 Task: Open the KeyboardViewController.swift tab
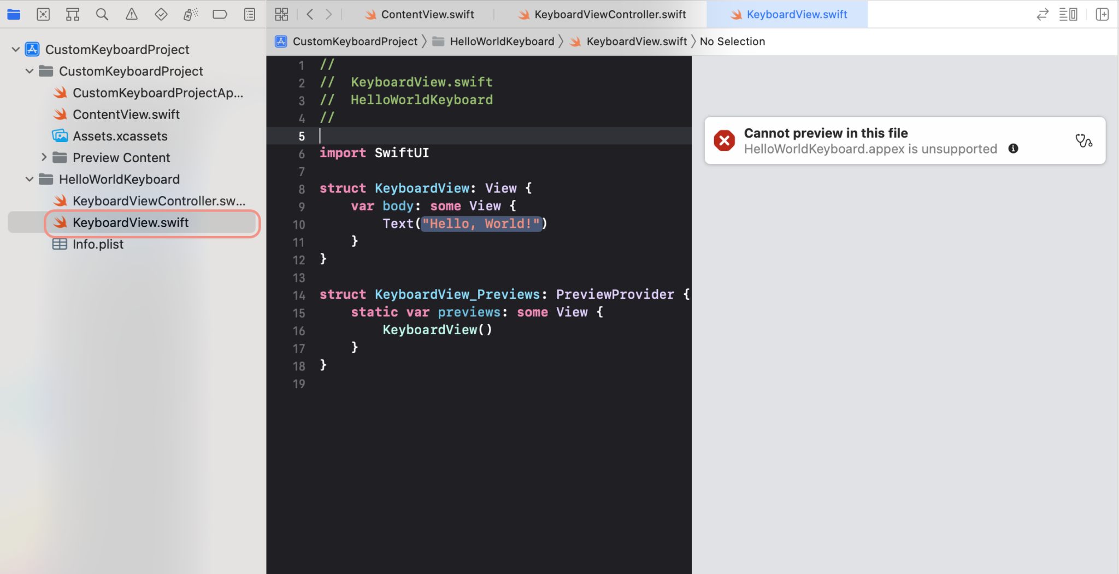[601, 14]
